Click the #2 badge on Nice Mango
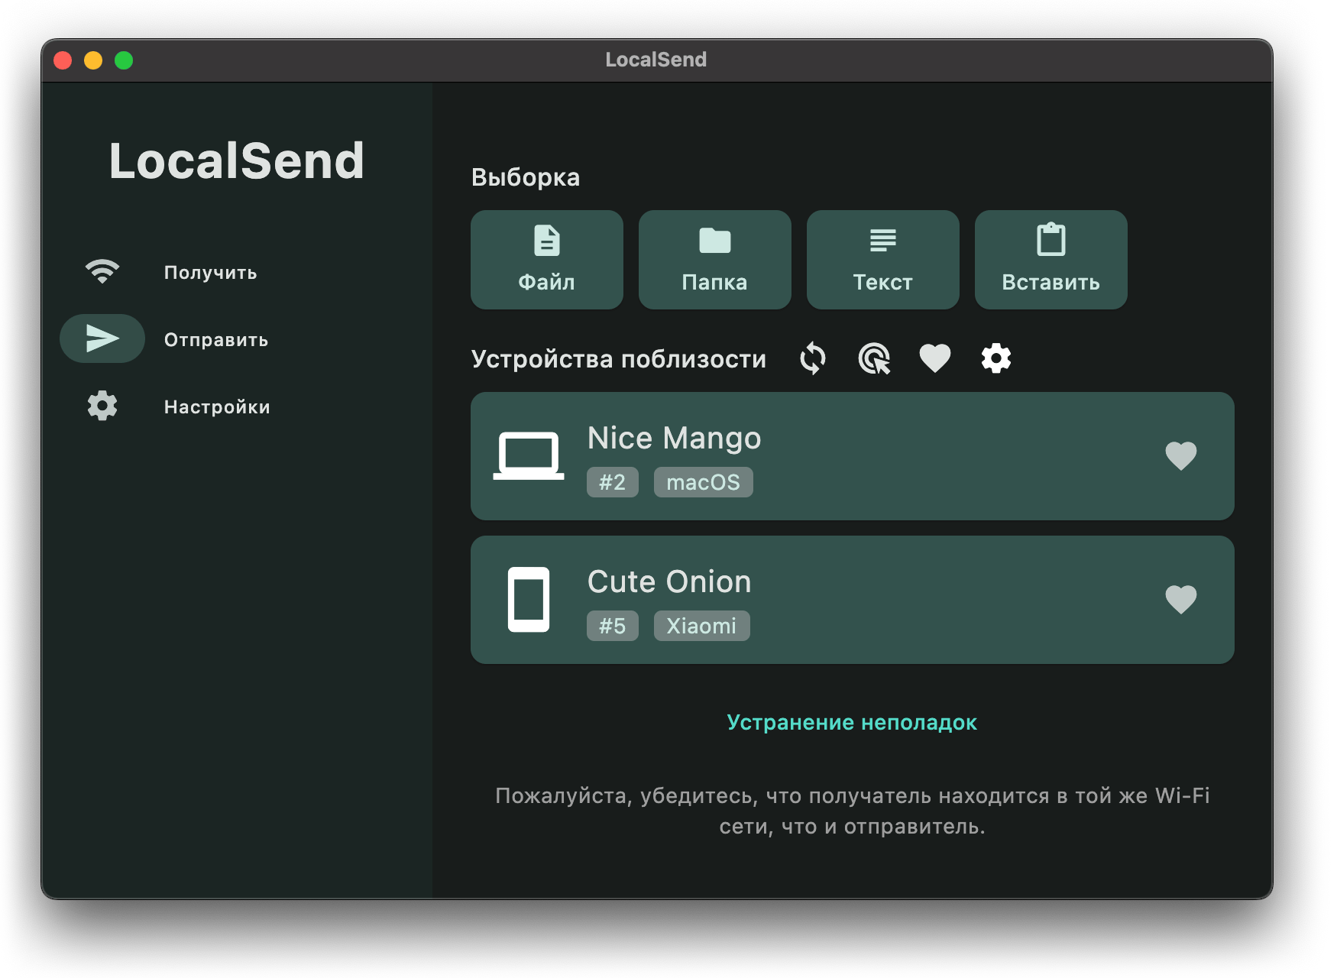Viewport: 1337px width, 978px height. coord(613,482)
